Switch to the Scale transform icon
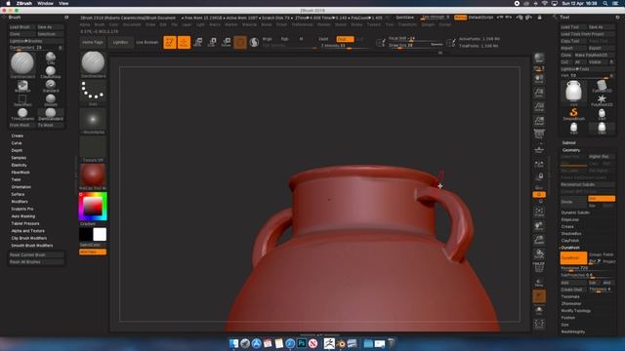Screen dimensions: 625x351 tap(212, 42)
